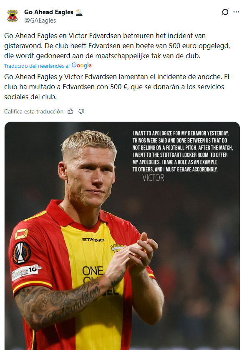The image size is (242, 350).
Task: Rate the translation with thumbs up
Action: tap(71, 111)
